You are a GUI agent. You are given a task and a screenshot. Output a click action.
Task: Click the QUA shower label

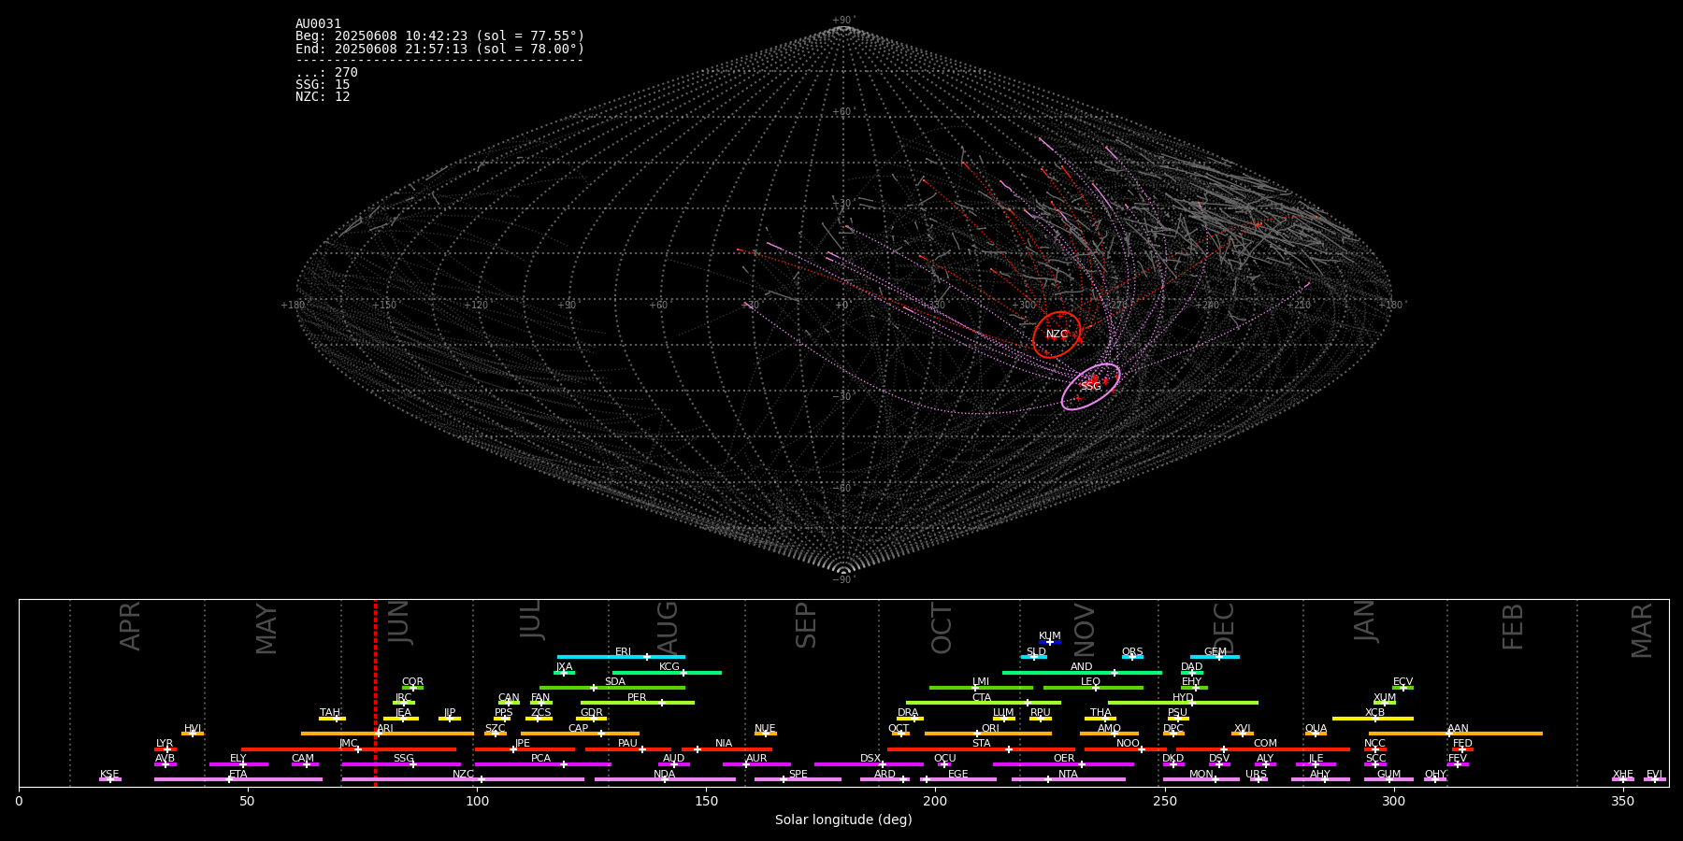[x=1316, y=729]
